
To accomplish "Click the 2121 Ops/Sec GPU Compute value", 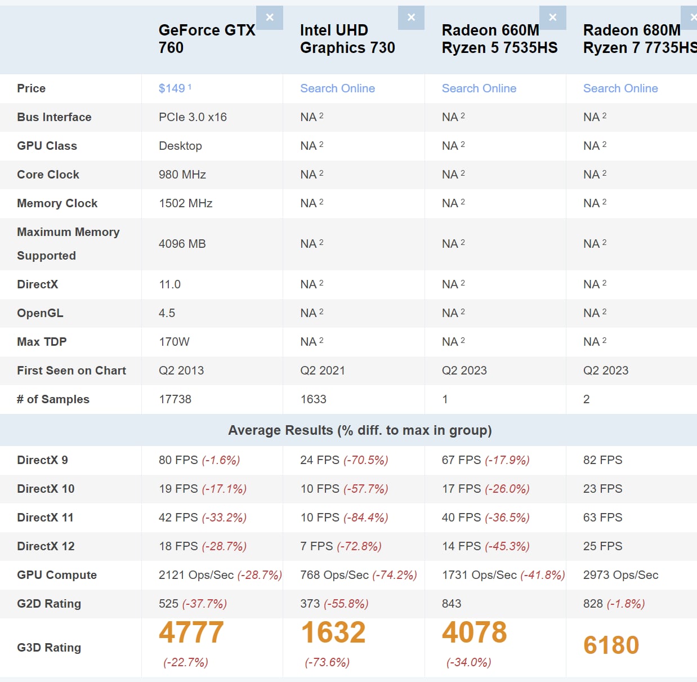I will tap(196, 575).
